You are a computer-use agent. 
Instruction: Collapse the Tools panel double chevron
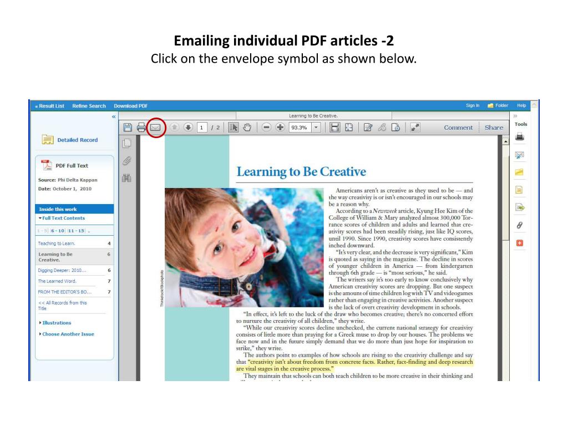(x=515, y=116)
